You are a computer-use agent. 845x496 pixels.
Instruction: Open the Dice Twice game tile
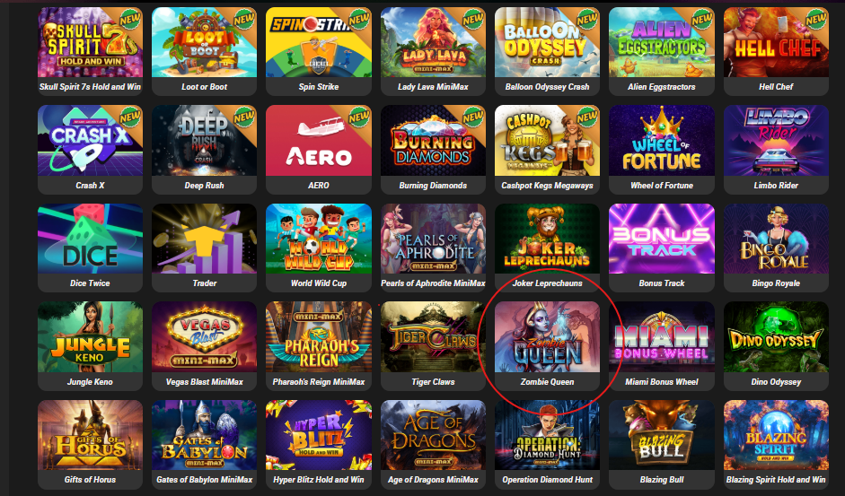tap(90, 248)
